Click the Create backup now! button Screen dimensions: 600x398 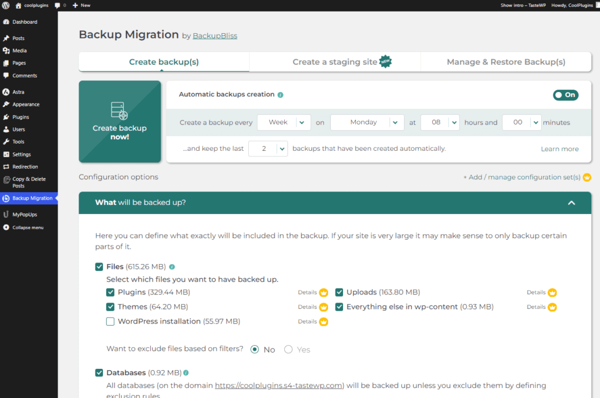pos(120,122)
